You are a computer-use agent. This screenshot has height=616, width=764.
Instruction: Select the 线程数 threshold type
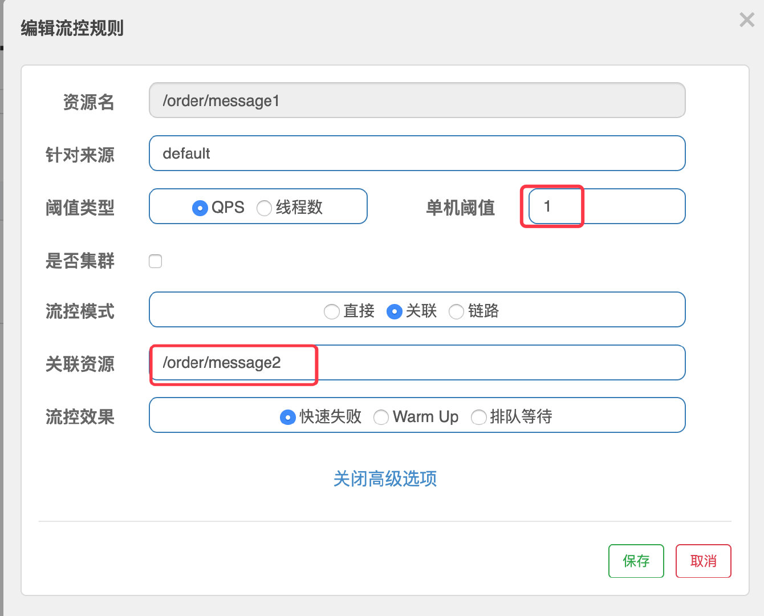pos(264,208)
